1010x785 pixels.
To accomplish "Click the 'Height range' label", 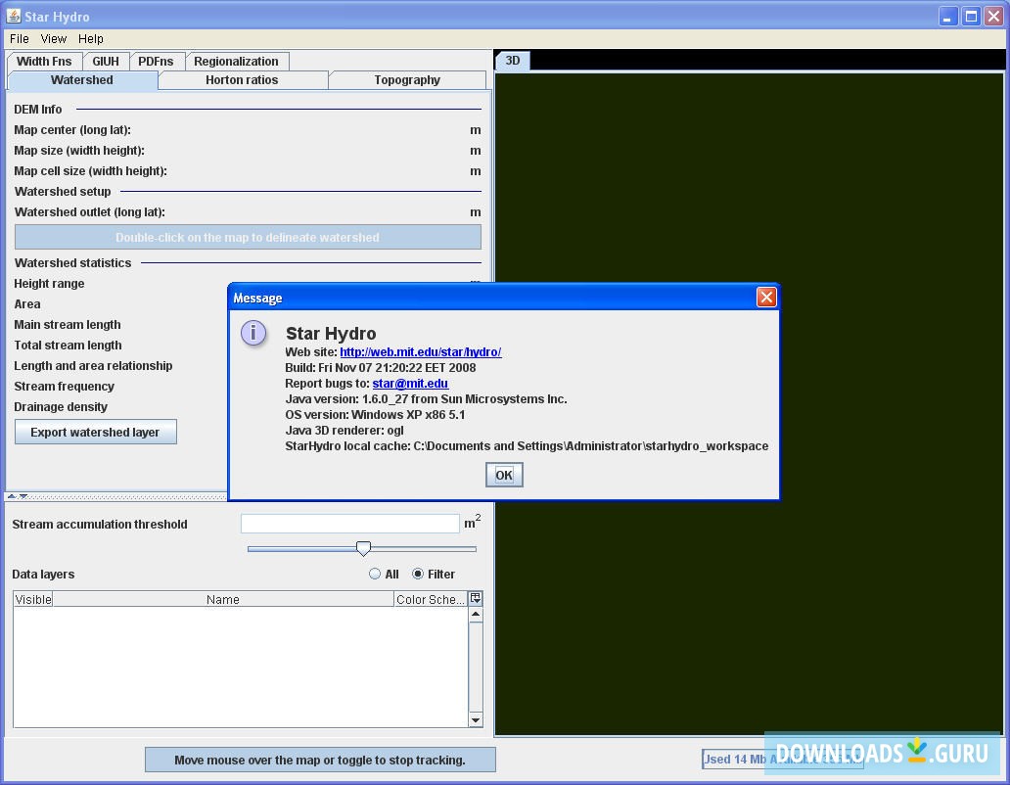I will click(x=49, y=283).
